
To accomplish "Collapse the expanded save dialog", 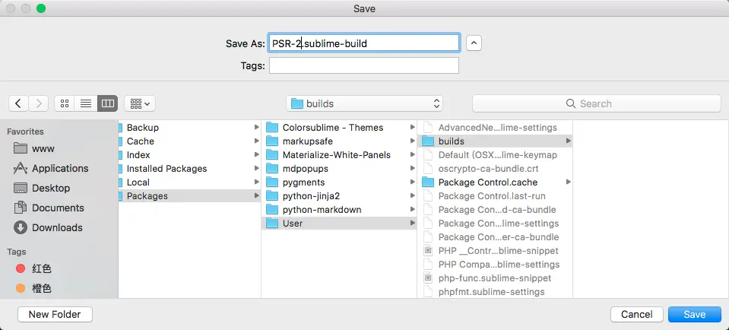I will 474,43.
